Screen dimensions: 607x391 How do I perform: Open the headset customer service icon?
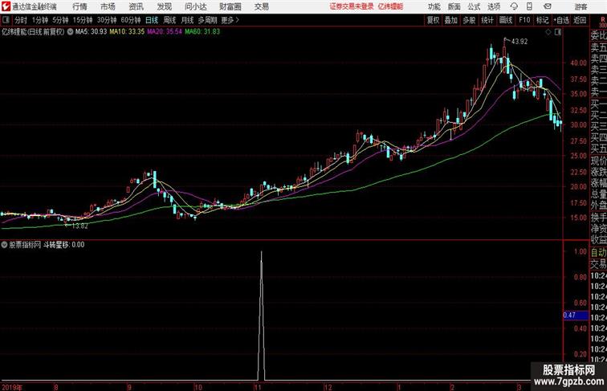(x=514, y=6)
